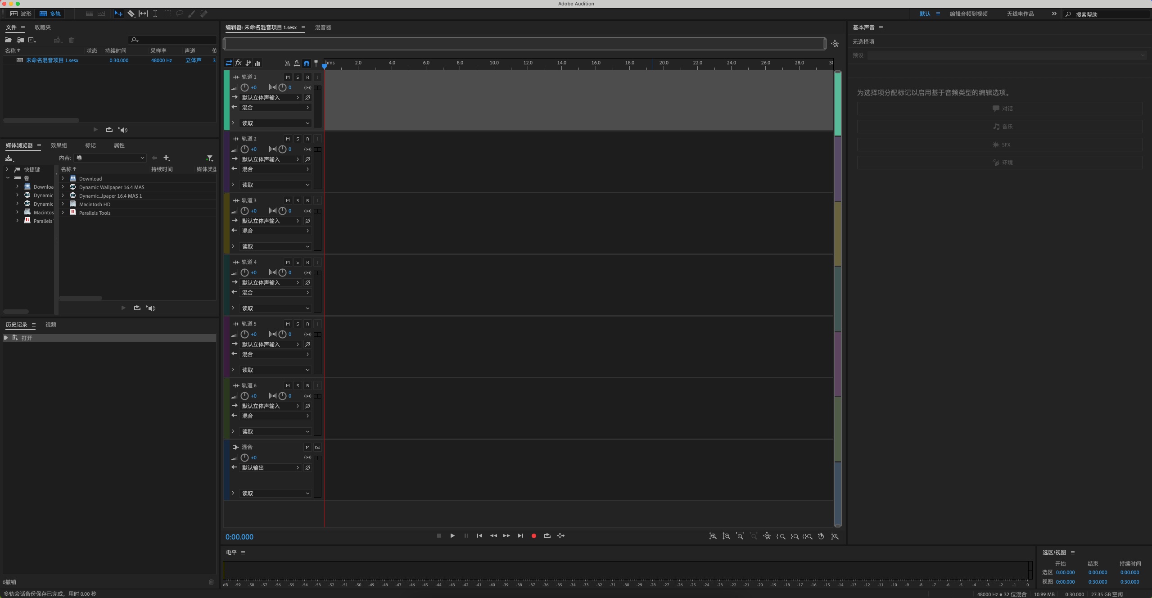Switch to 波形 waveform view
This screenshot has height=598, width=1152.
(21, 14)
